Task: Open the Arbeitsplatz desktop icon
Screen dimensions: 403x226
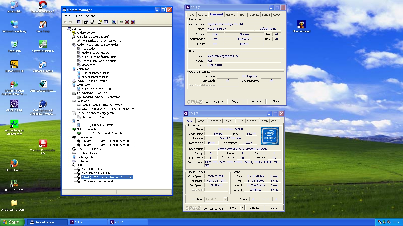Action: click(14, 7)
